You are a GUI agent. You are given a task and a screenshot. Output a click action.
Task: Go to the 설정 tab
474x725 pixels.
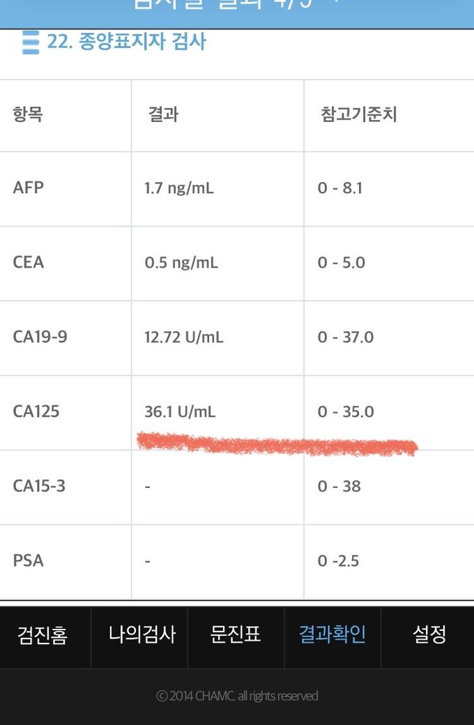[429, 635]
